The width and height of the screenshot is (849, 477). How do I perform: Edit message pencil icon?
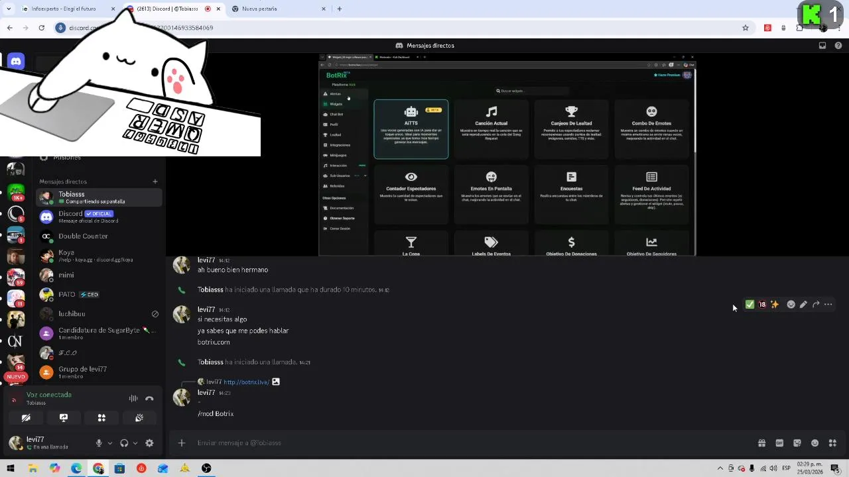click(803, 305)
